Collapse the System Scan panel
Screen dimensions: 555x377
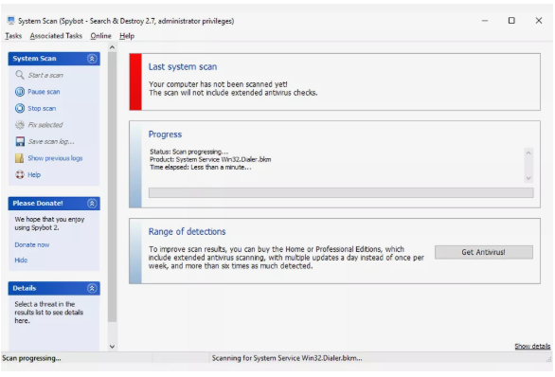92,59
